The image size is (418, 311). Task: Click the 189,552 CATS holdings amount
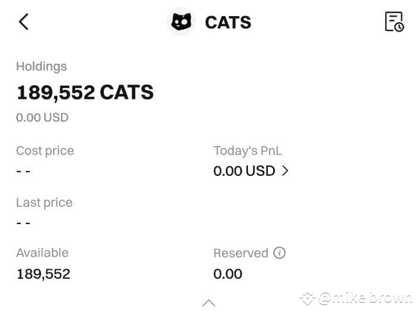(x=85, y=92)
